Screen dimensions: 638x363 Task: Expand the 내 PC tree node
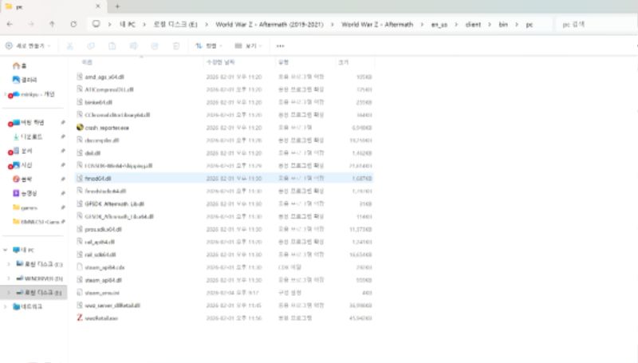pos(6,249)
